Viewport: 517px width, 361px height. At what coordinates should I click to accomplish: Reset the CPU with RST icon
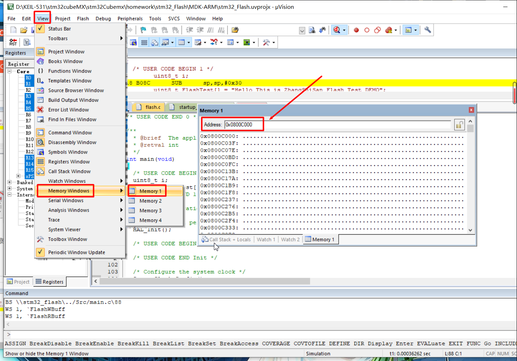pyautogui.click(x=13, y=42)
